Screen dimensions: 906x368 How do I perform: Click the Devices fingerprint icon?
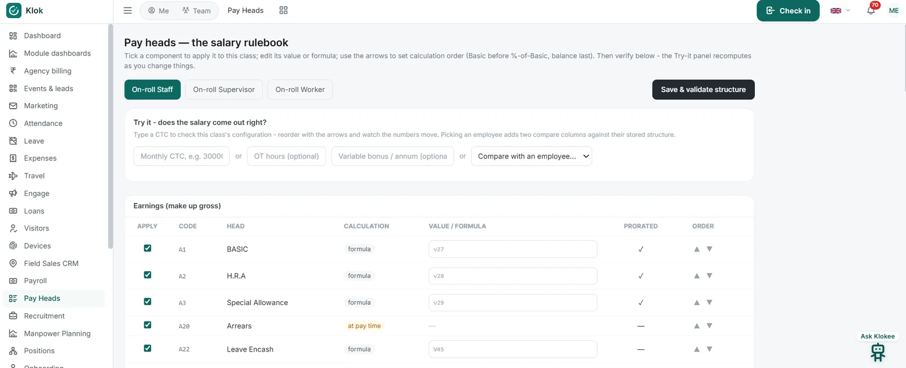pyautogui.click(x=13, y=246)
